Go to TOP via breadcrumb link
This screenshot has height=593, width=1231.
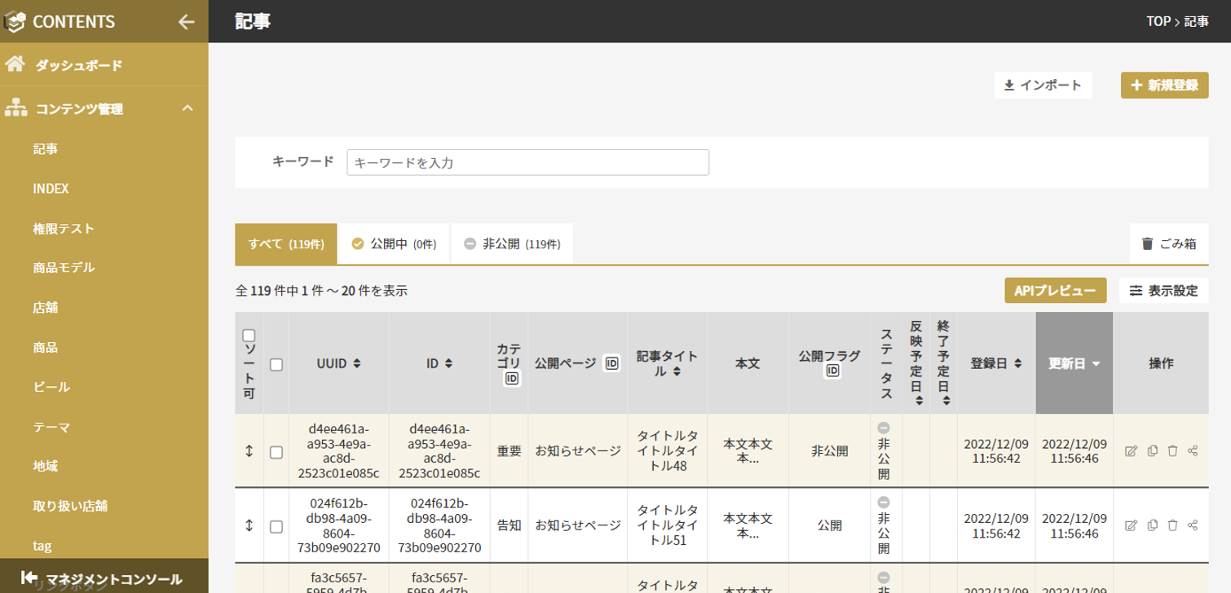[x=1158, y=22]
